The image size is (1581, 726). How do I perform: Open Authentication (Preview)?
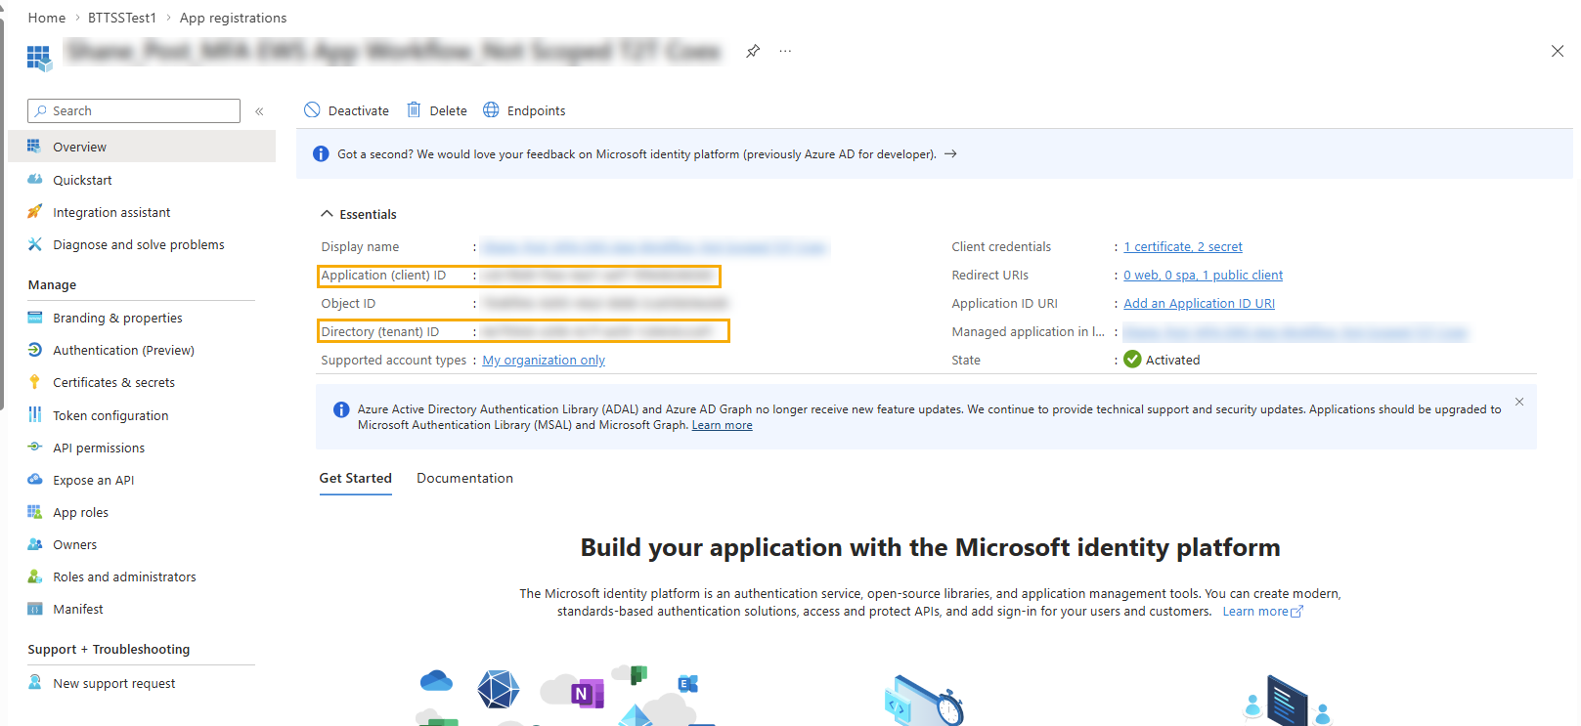(123, 350)
